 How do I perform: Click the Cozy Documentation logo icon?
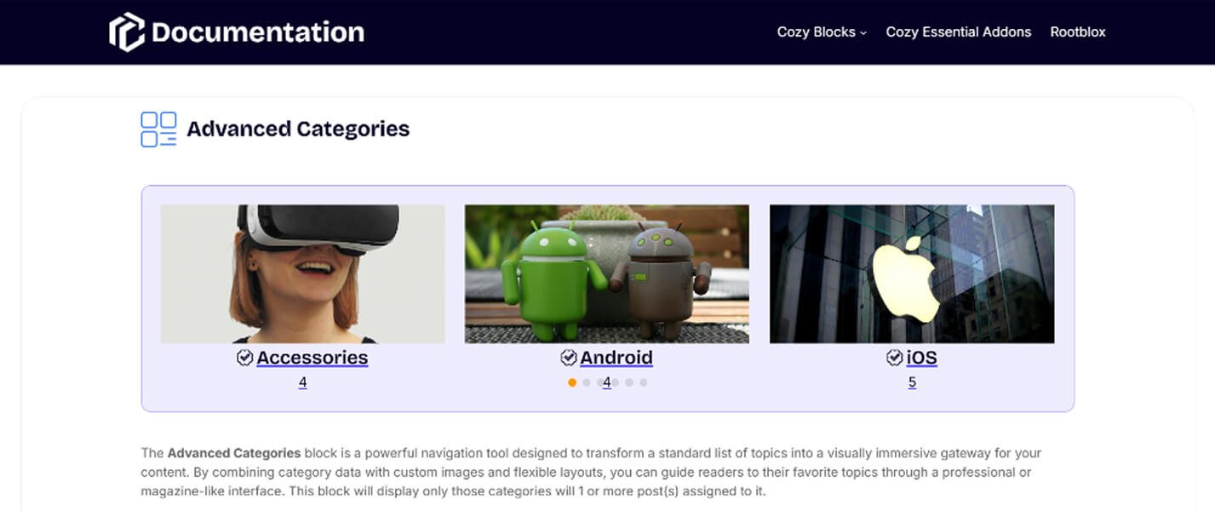(127, 32)
